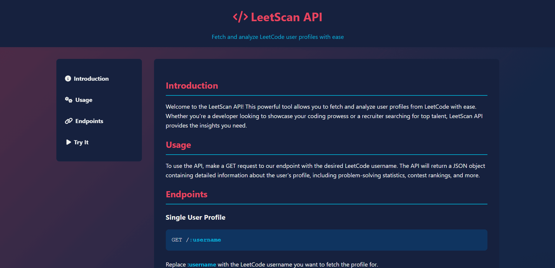
Task: Click the divider under the Introduction heading
Action: point(326,95)
